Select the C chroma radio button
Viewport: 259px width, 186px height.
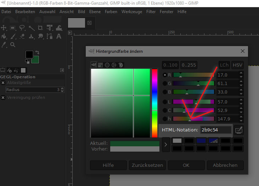point(165,110)
